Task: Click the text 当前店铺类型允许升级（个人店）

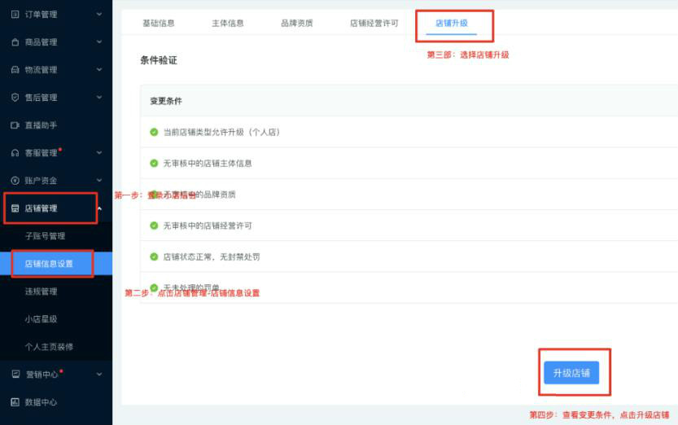Action: click(223, 132)
